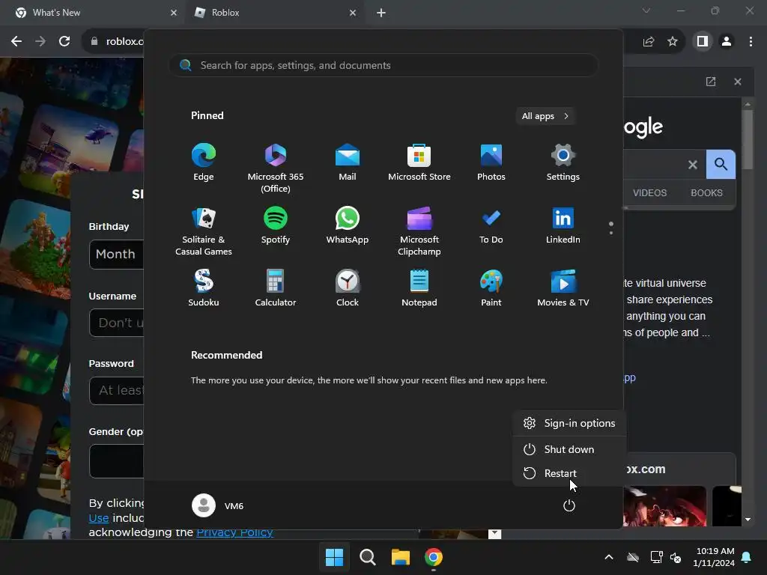This screenshot has width=767, height=575.
Task: Expand the All apps list
Action: [545, 116]
